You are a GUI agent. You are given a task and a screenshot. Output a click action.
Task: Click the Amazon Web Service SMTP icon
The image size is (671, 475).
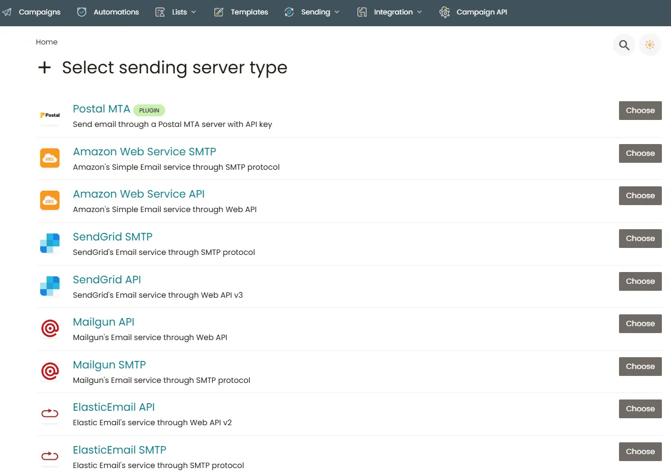tap(50, 158)
